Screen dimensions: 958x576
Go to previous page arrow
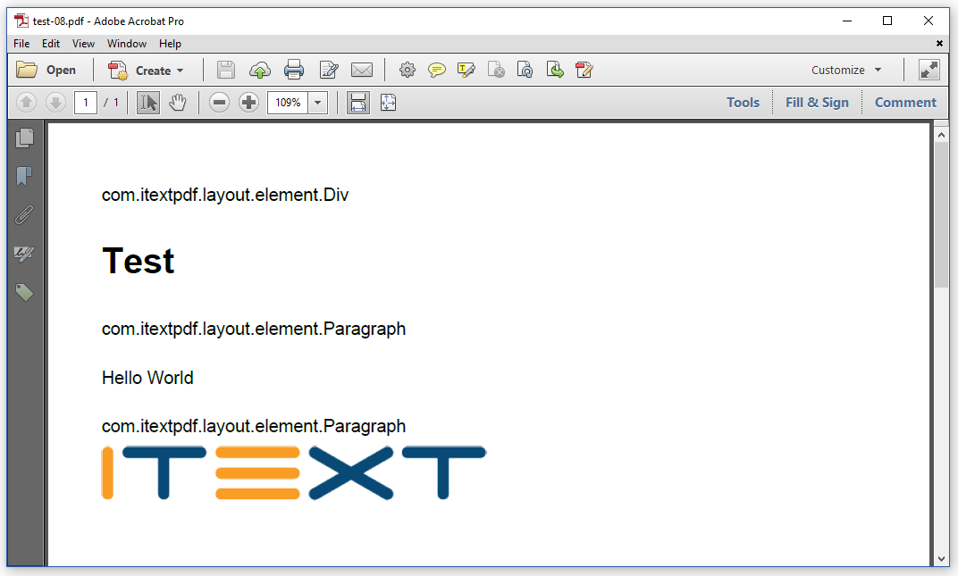click(x=26, y=103)
